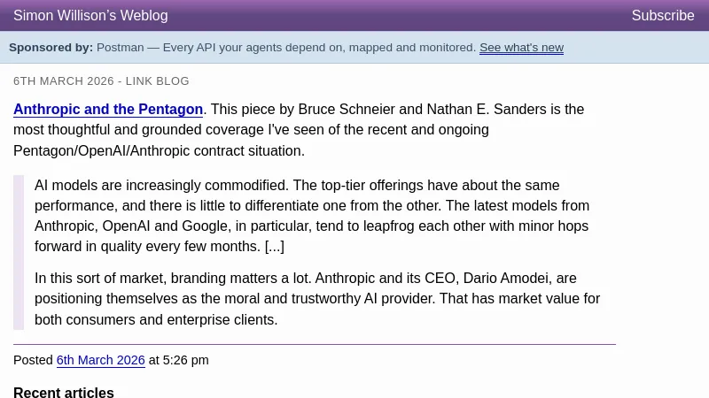Image resolution: width=709 pixels, height=398 pixels.
Task: Click the Subscribe link in the header
Action: tap(662, 16)
